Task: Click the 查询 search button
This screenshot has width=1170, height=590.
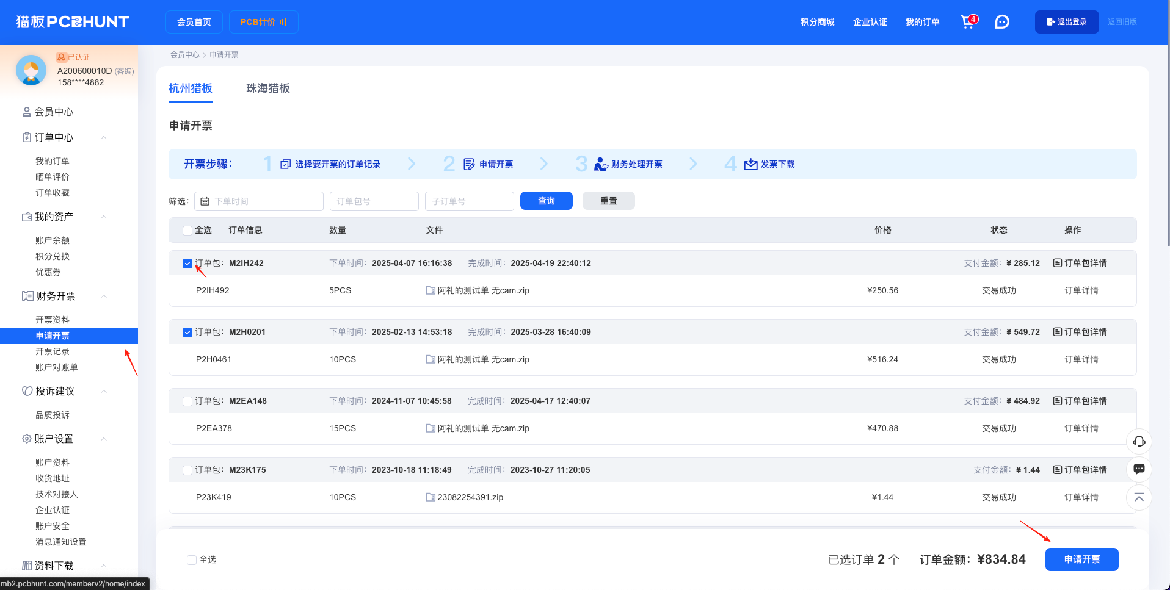Action: pyautogui.click(x=546, y=201)
